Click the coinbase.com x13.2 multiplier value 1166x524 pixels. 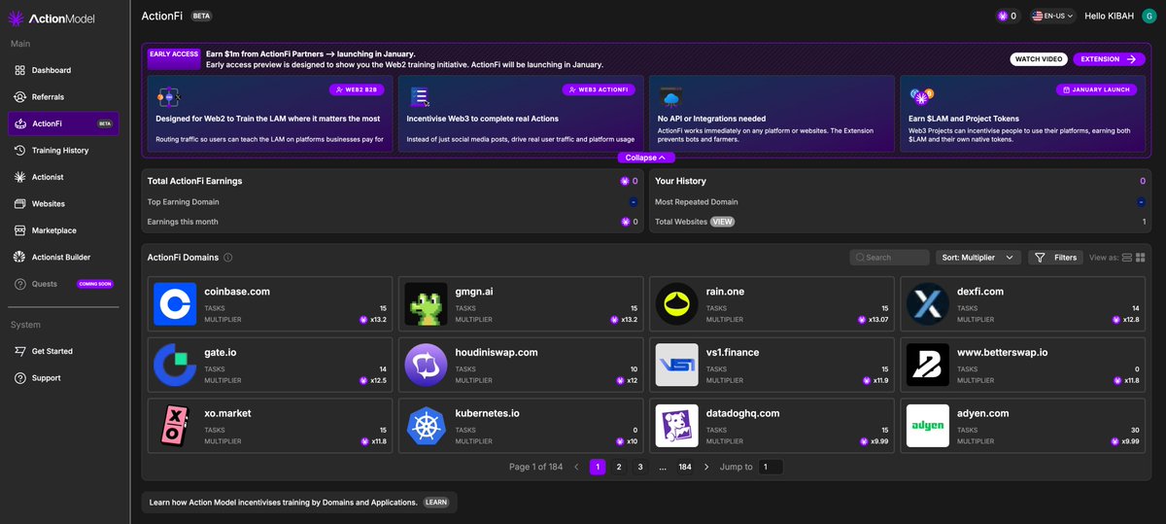377,319
